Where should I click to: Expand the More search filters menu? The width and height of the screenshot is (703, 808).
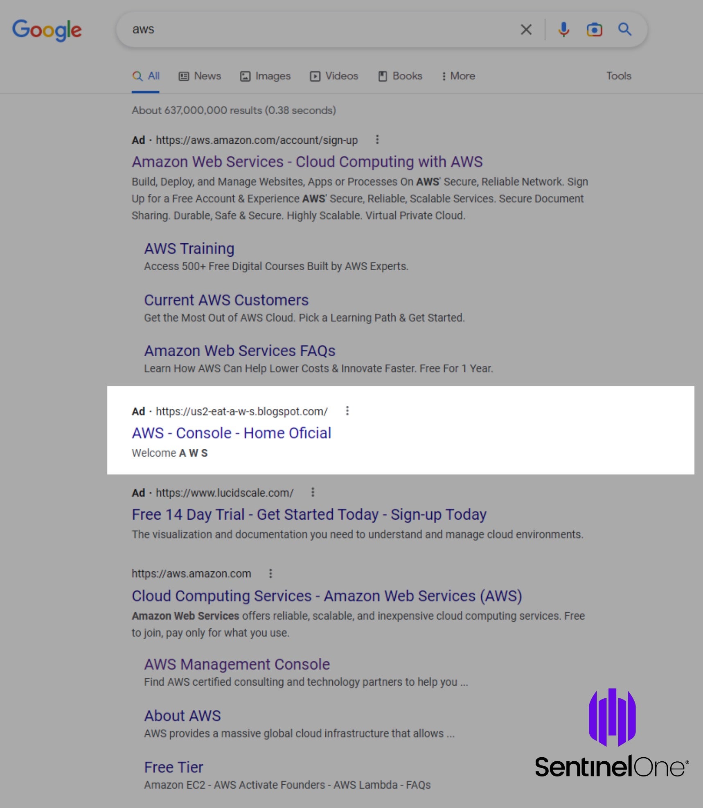[458, 76]
